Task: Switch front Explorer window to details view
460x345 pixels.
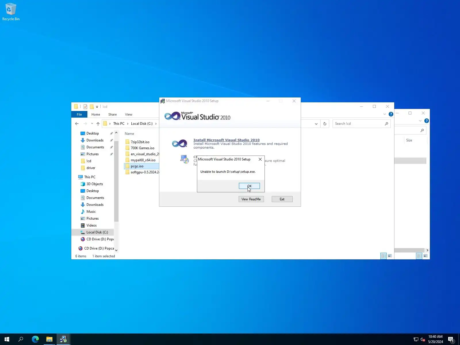Action: tap(384, 256)
